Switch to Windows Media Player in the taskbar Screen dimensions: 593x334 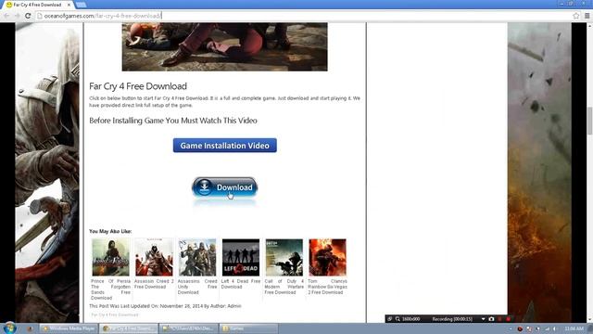click(69, 328)
